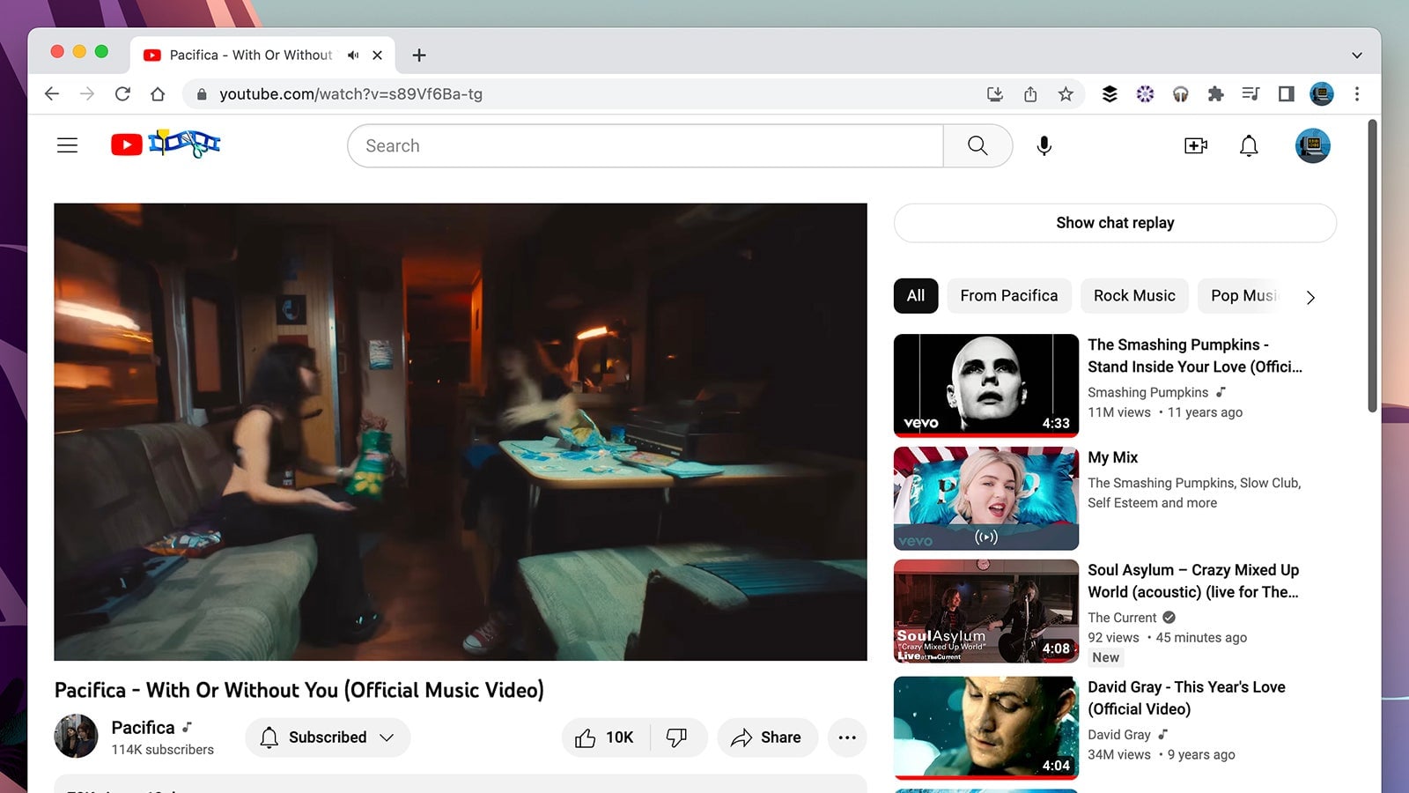This screenshot has height=793, width=1409.
Task: Share the video
Action: (767, 737)
